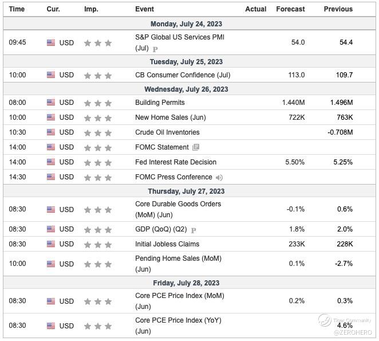Click the Wednesday, July 26, 2023 date row
Screen dimensions: 379x341
pyautogui.click(x=186, y=89)
